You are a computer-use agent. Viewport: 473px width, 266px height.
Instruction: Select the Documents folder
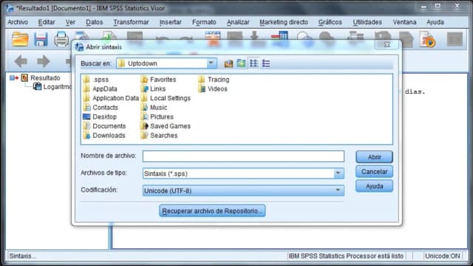(x=104, y=127)
